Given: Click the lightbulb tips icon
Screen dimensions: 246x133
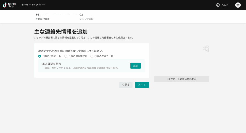Looking at the screenshot, I should [x=206, y=49].
